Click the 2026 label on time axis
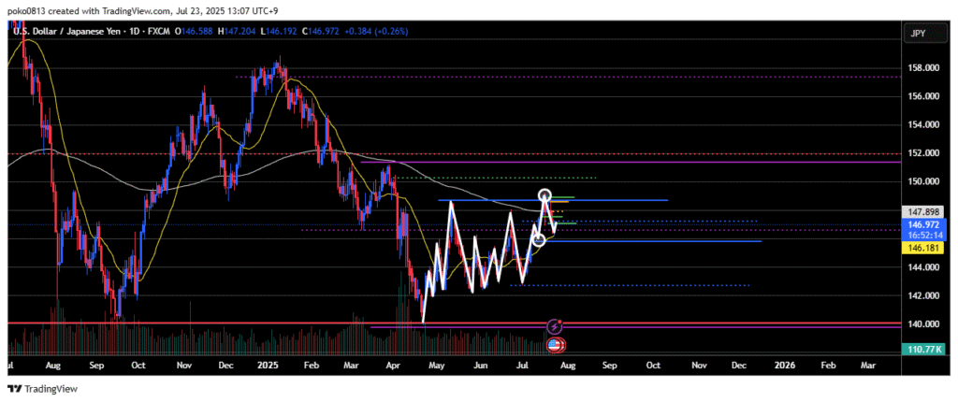The height and width of the screenshot is (402, 958). click(x=783, y=366)
